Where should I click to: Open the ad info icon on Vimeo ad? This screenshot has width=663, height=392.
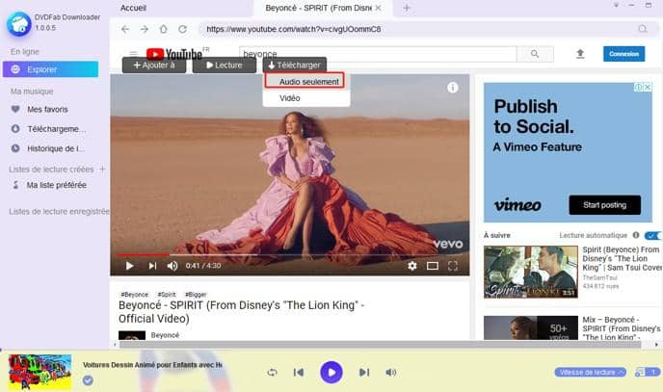[x=638, y=87]
